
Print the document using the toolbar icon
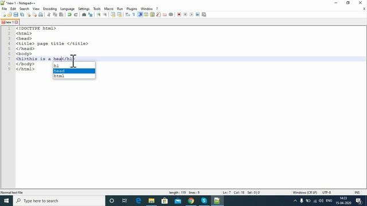click(x=41, y=14)
